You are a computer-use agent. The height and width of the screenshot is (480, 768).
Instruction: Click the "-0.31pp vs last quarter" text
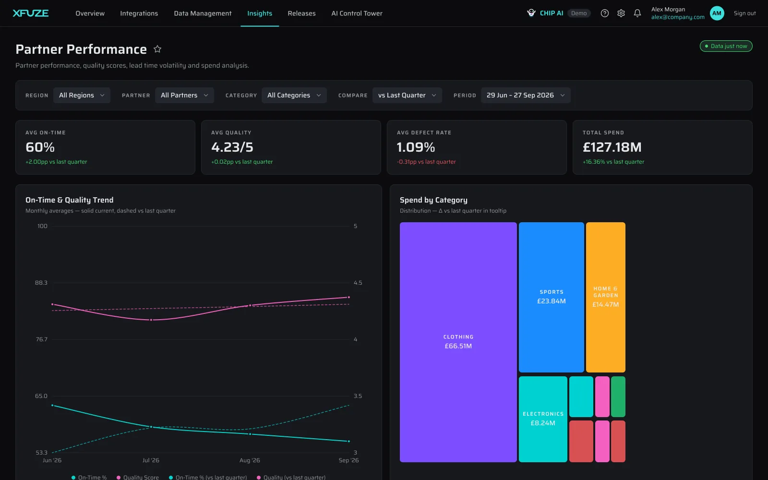coord(426,162)
